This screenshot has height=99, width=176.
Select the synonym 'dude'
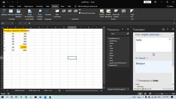tap(111, 61)
